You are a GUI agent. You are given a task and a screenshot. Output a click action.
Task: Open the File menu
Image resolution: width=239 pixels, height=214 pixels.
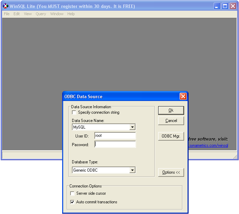7,14
